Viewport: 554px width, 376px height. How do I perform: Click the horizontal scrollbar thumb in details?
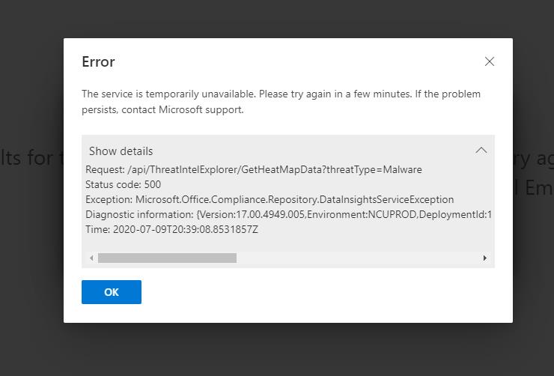point(167,258)
